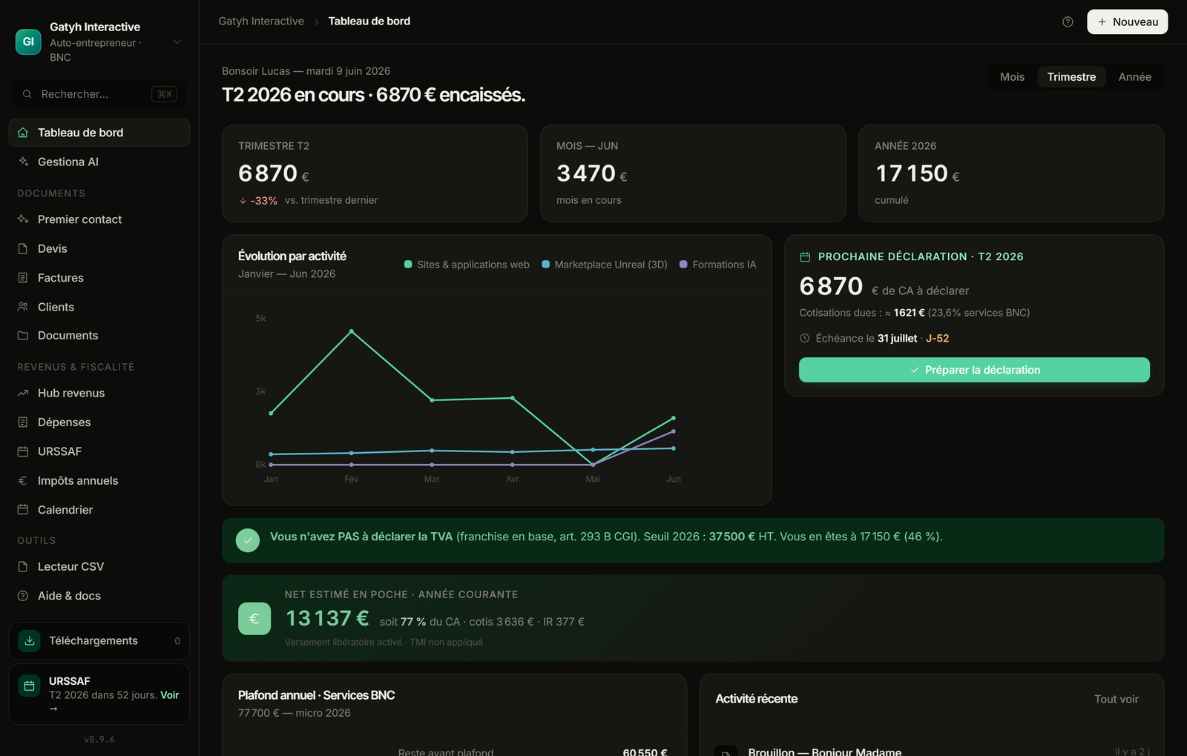Click the URSSAF reminder card calendar icon
Image resolution: width=1187 pixels, height=756 pixels.
(x=30, y=686)
